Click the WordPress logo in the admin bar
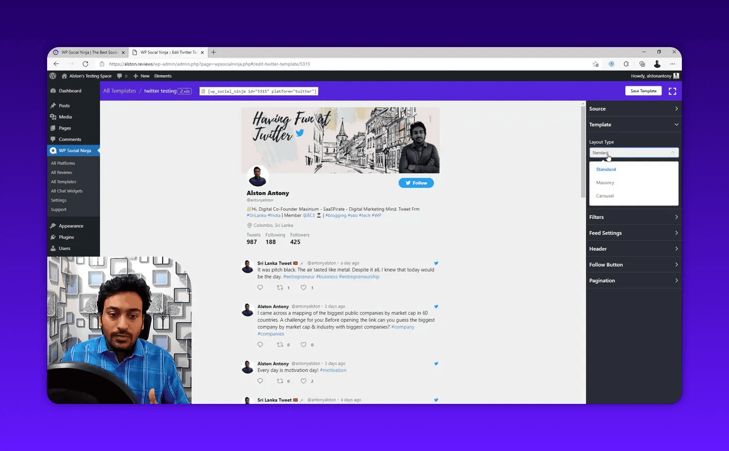 pyautogui.click(x=53, y=76)
